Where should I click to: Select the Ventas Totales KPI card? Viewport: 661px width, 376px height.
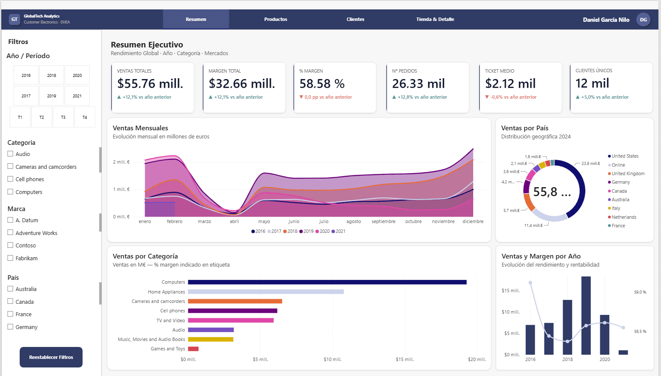click(x=152, y=88)
